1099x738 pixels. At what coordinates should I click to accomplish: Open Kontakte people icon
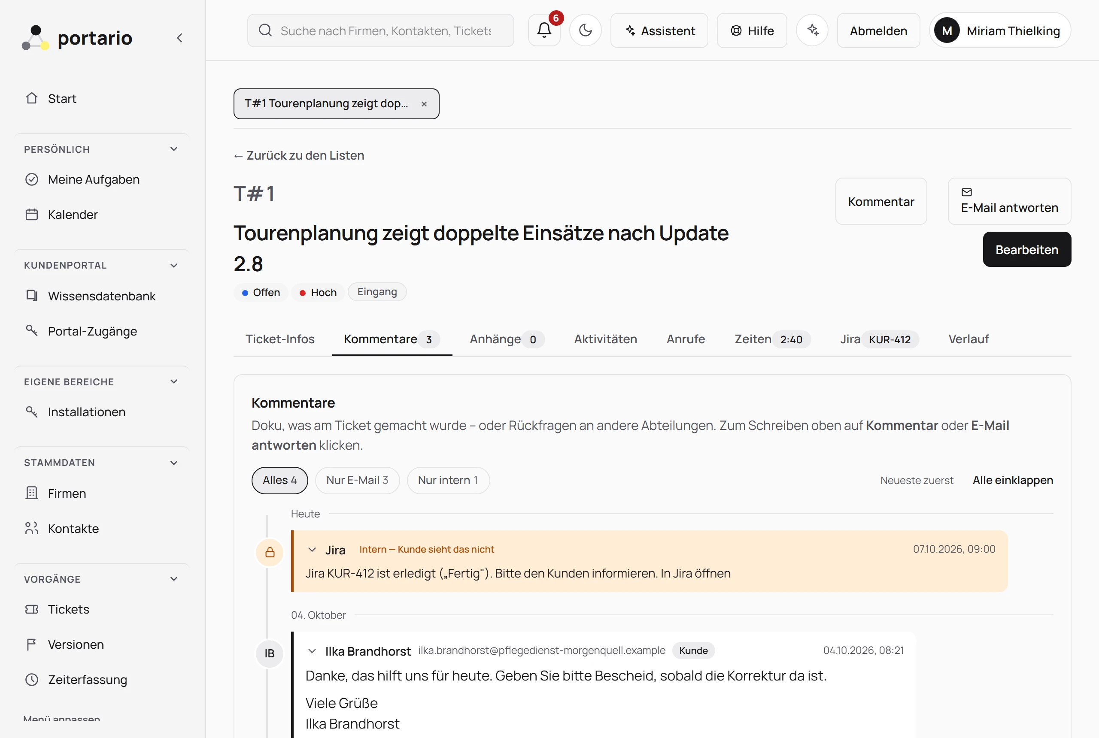[x=31, y=528]
